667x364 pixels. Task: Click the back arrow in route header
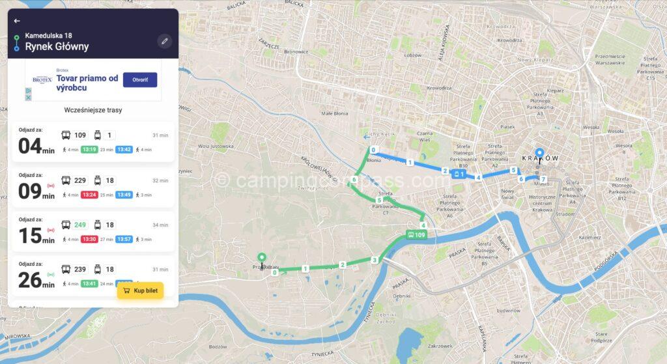click(x=17, y=21)
